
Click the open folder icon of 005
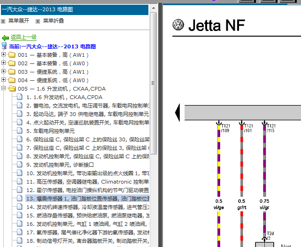pos(12,88)
